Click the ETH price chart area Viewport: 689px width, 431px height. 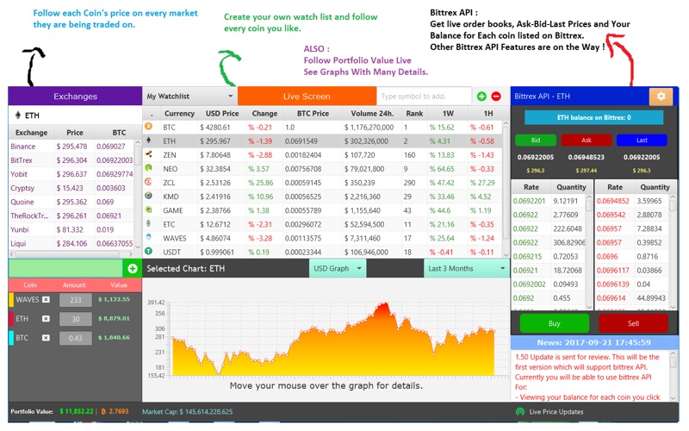click(x=333, y=339)
